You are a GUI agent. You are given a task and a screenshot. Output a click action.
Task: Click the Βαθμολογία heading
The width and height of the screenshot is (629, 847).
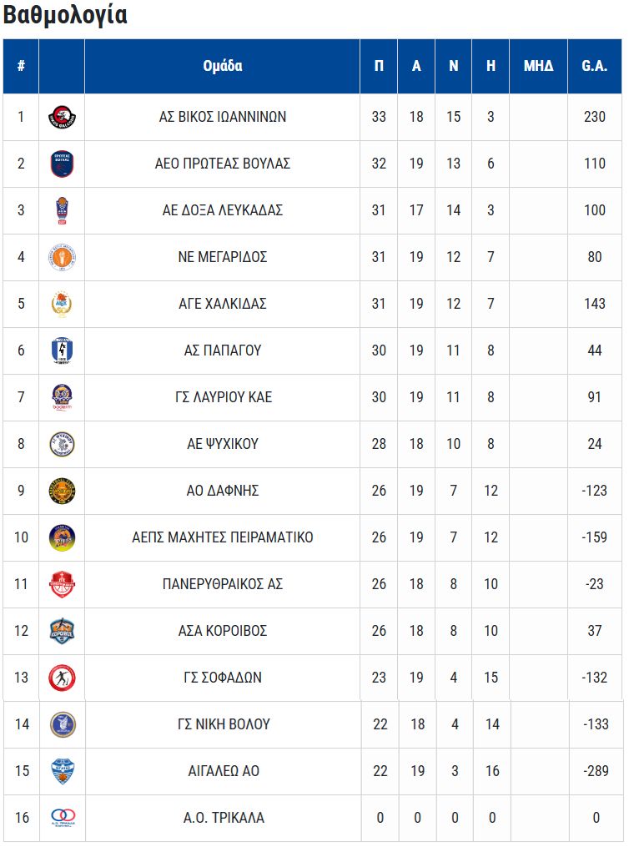point(66,16)
